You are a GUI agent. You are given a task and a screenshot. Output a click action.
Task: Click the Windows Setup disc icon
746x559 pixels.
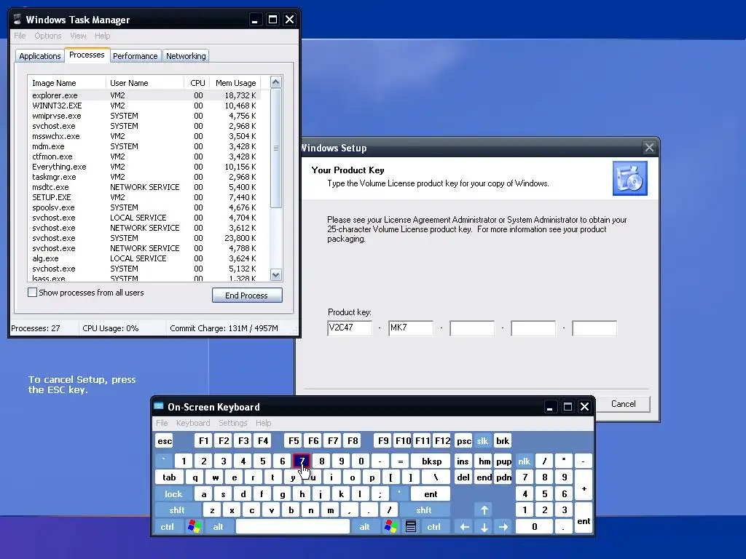630,178
